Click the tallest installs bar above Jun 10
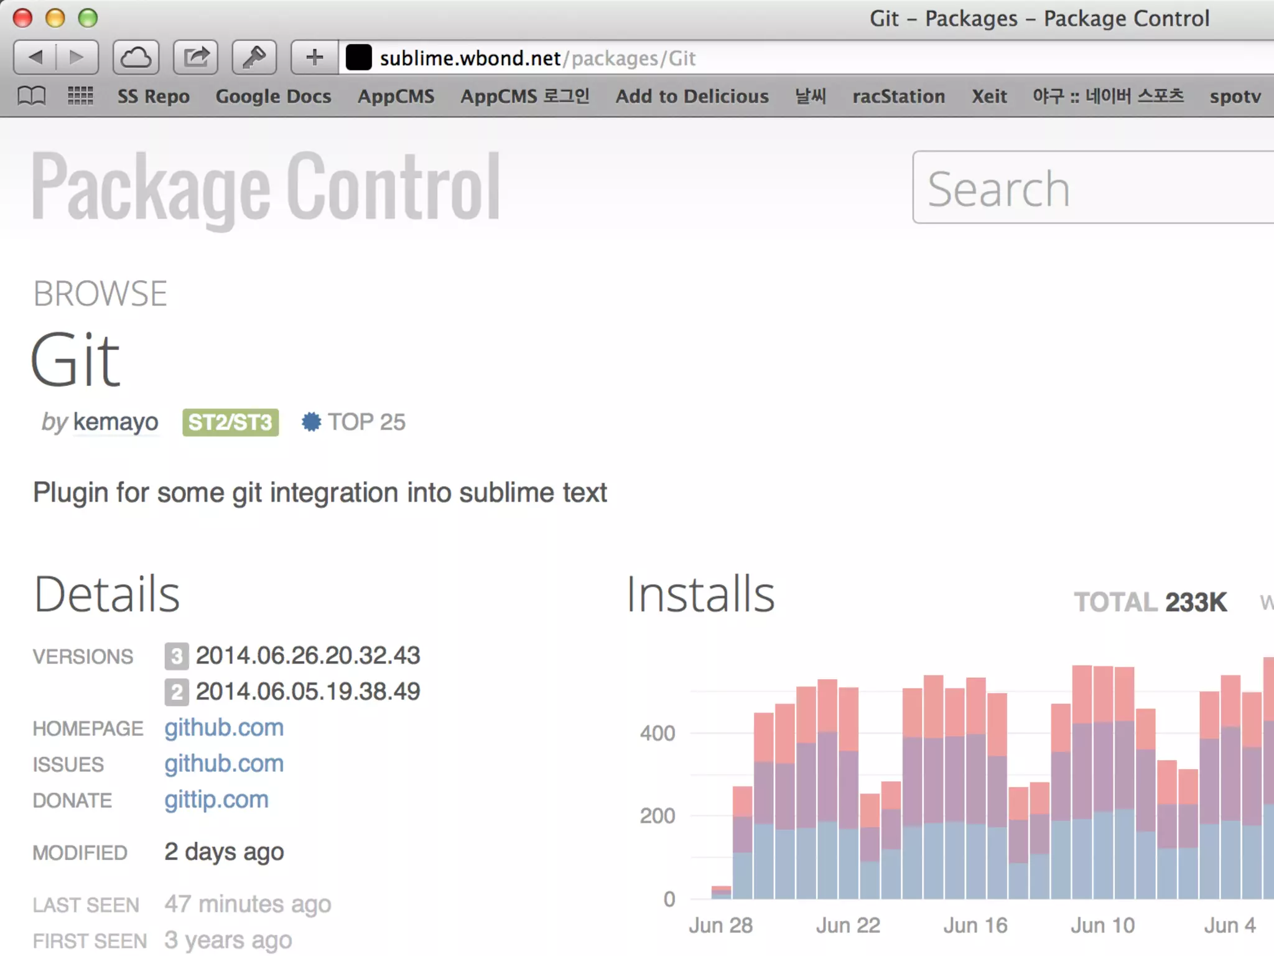 1082,782
